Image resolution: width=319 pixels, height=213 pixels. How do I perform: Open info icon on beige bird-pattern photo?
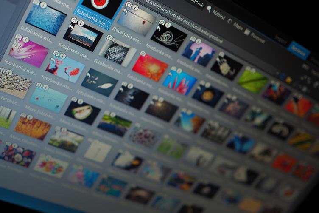[9, 72]
